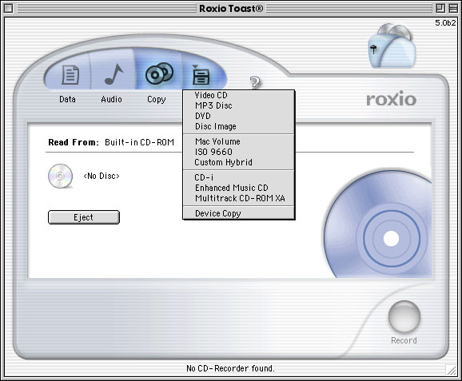Select the Data disc mode icon
This screenshot has width=462, height=381.
pyautogui.click(x=70, y=75)
